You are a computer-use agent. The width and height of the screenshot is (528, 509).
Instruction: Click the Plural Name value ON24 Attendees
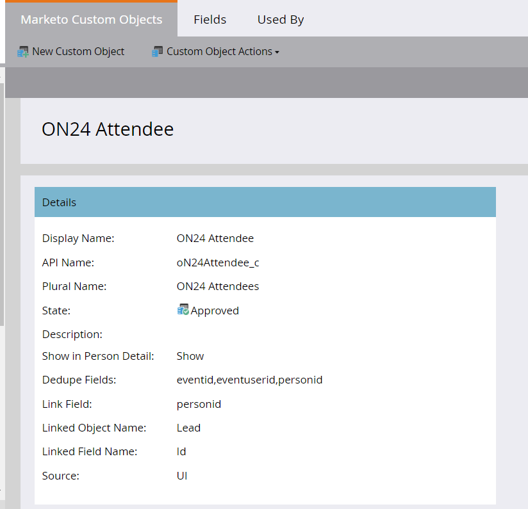[218, 286]
